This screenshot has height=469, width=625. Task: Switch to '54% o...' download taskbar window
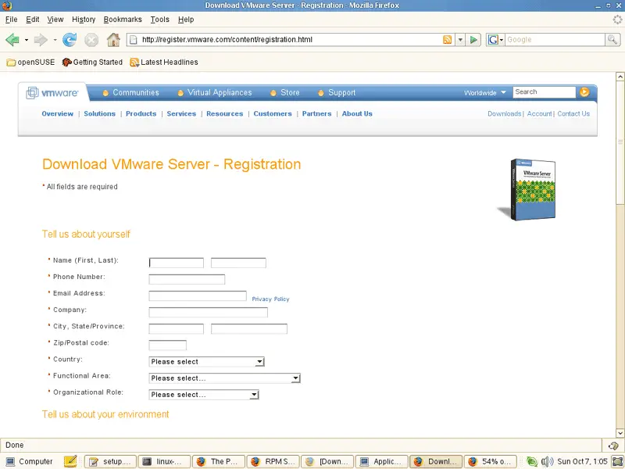click(x=490, y=461)
